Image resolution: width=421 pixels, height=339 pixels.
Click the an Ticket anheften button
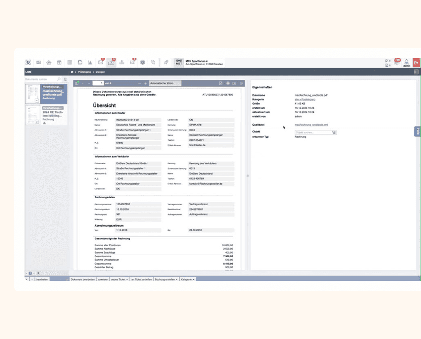[x=141, y=279]
